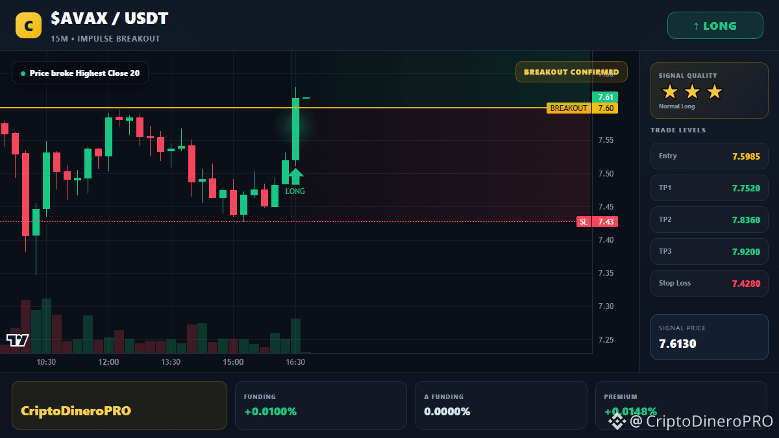Click the 7.55 price axis label
This screenshot has width=779, height=438.
(x=606, y=140)
